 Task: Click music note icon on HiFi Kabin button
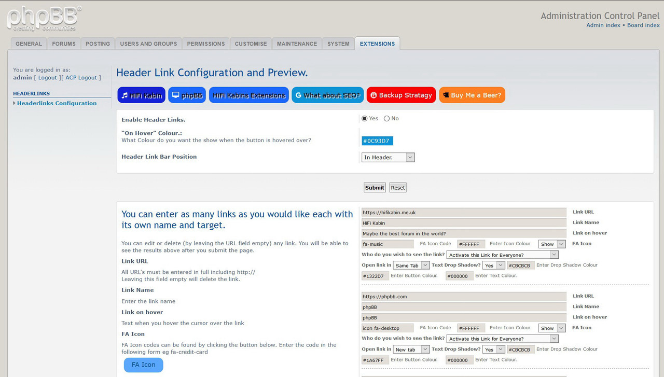125,95
